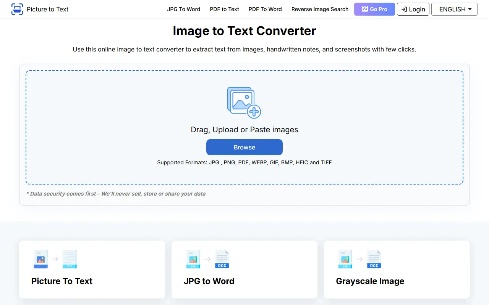Viewport: 489px width, 305px height.
Task: Click the DOC icon in Grayscale Image card
Action: click(374, 259)
